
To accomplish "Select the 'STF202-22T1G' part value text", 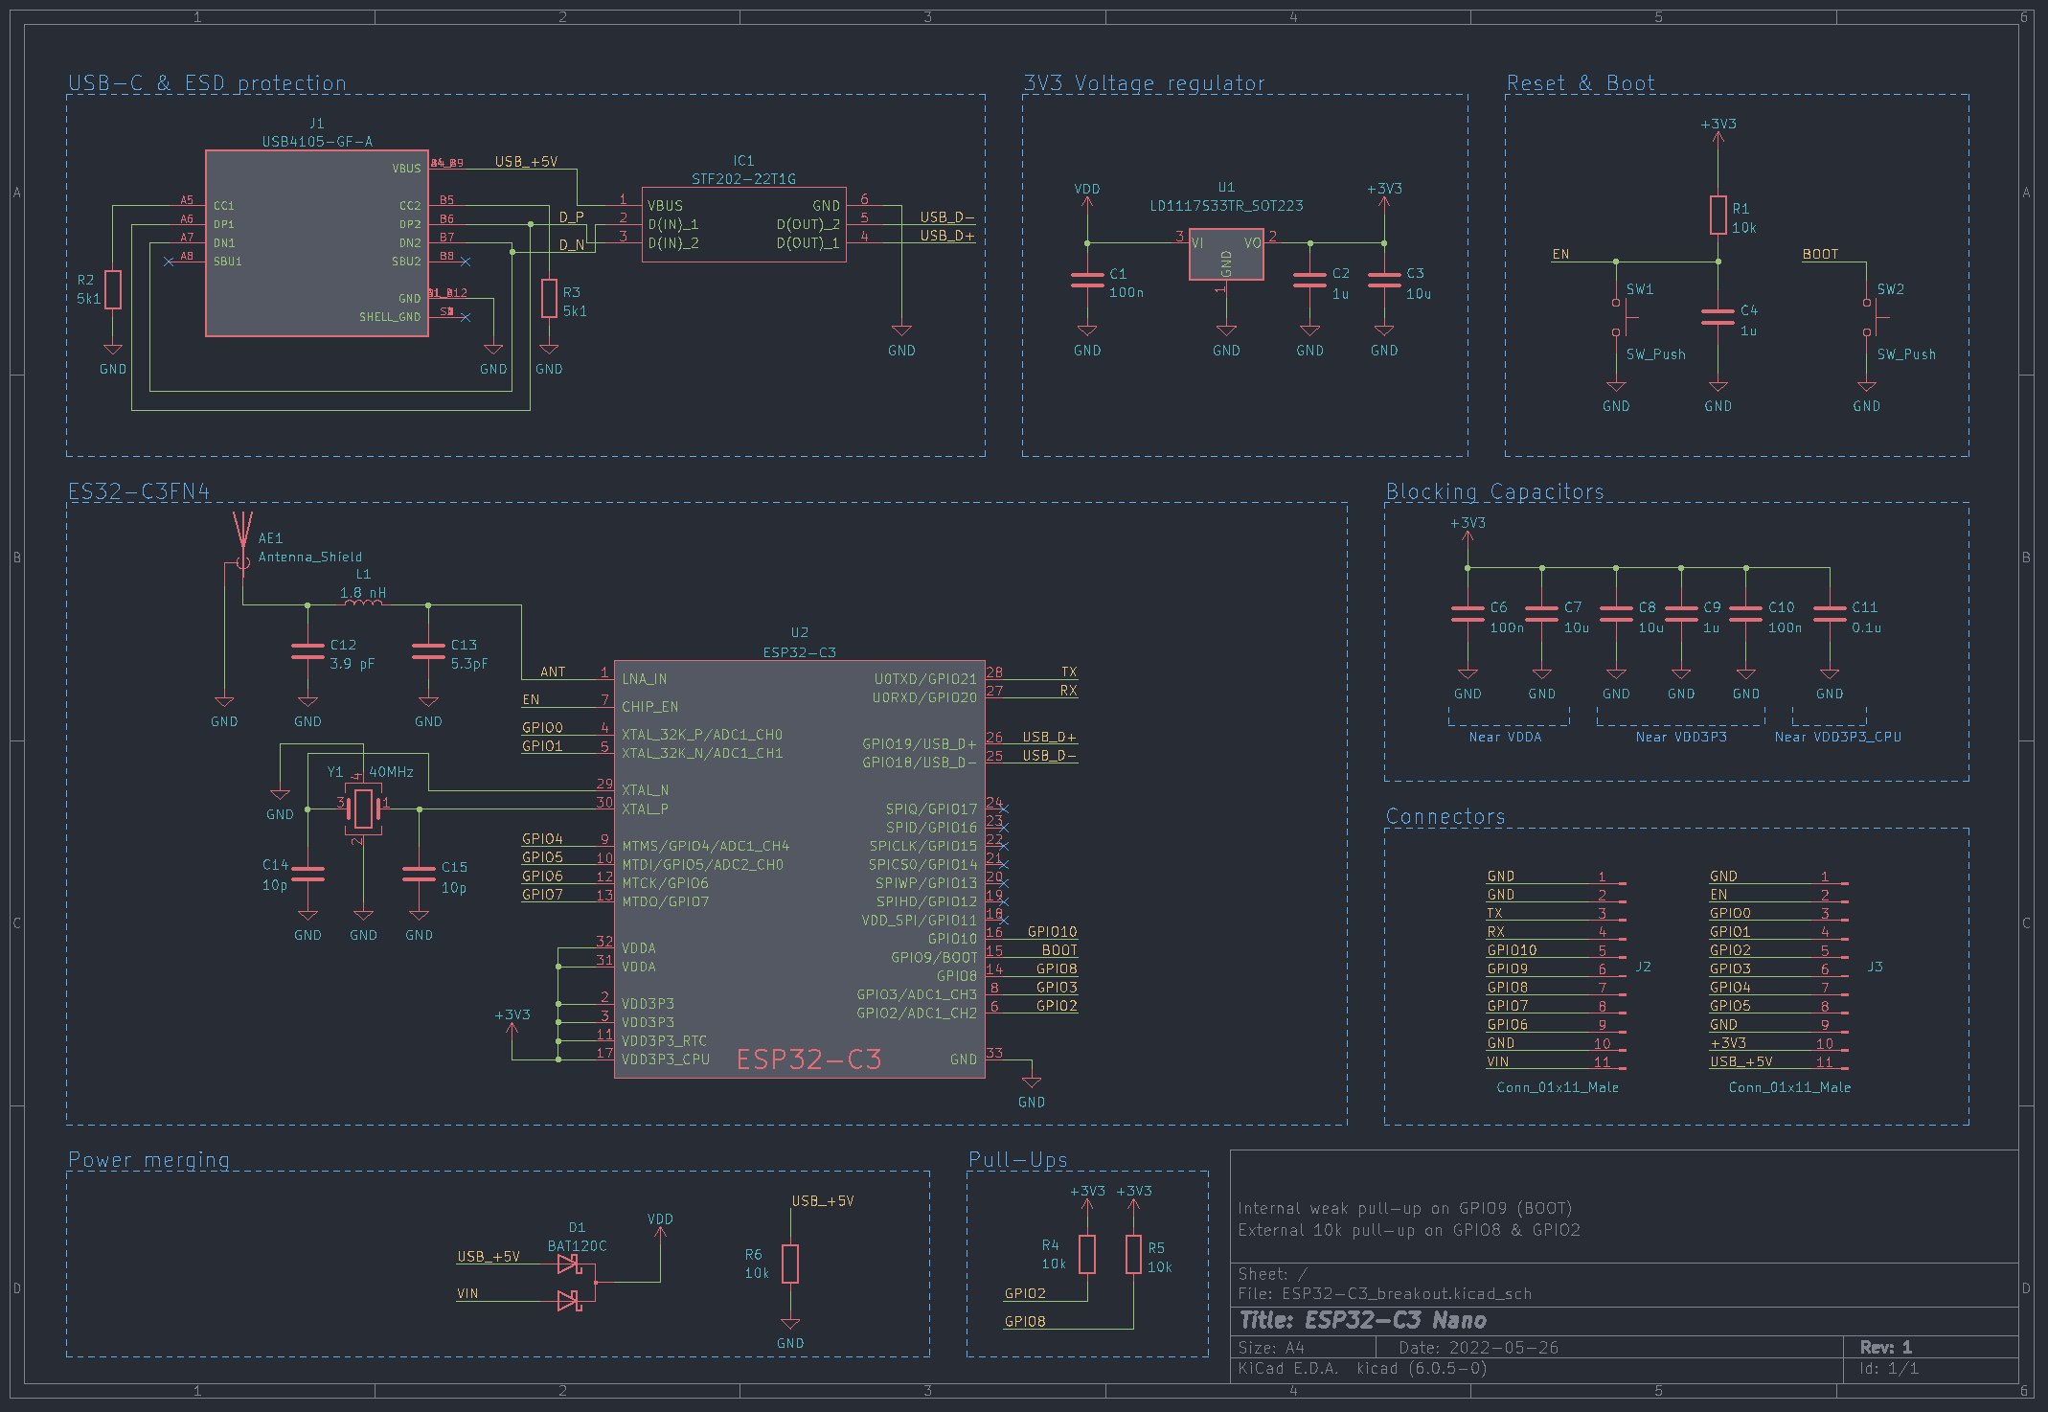I will pyautogui.click(x=743, y=179).
